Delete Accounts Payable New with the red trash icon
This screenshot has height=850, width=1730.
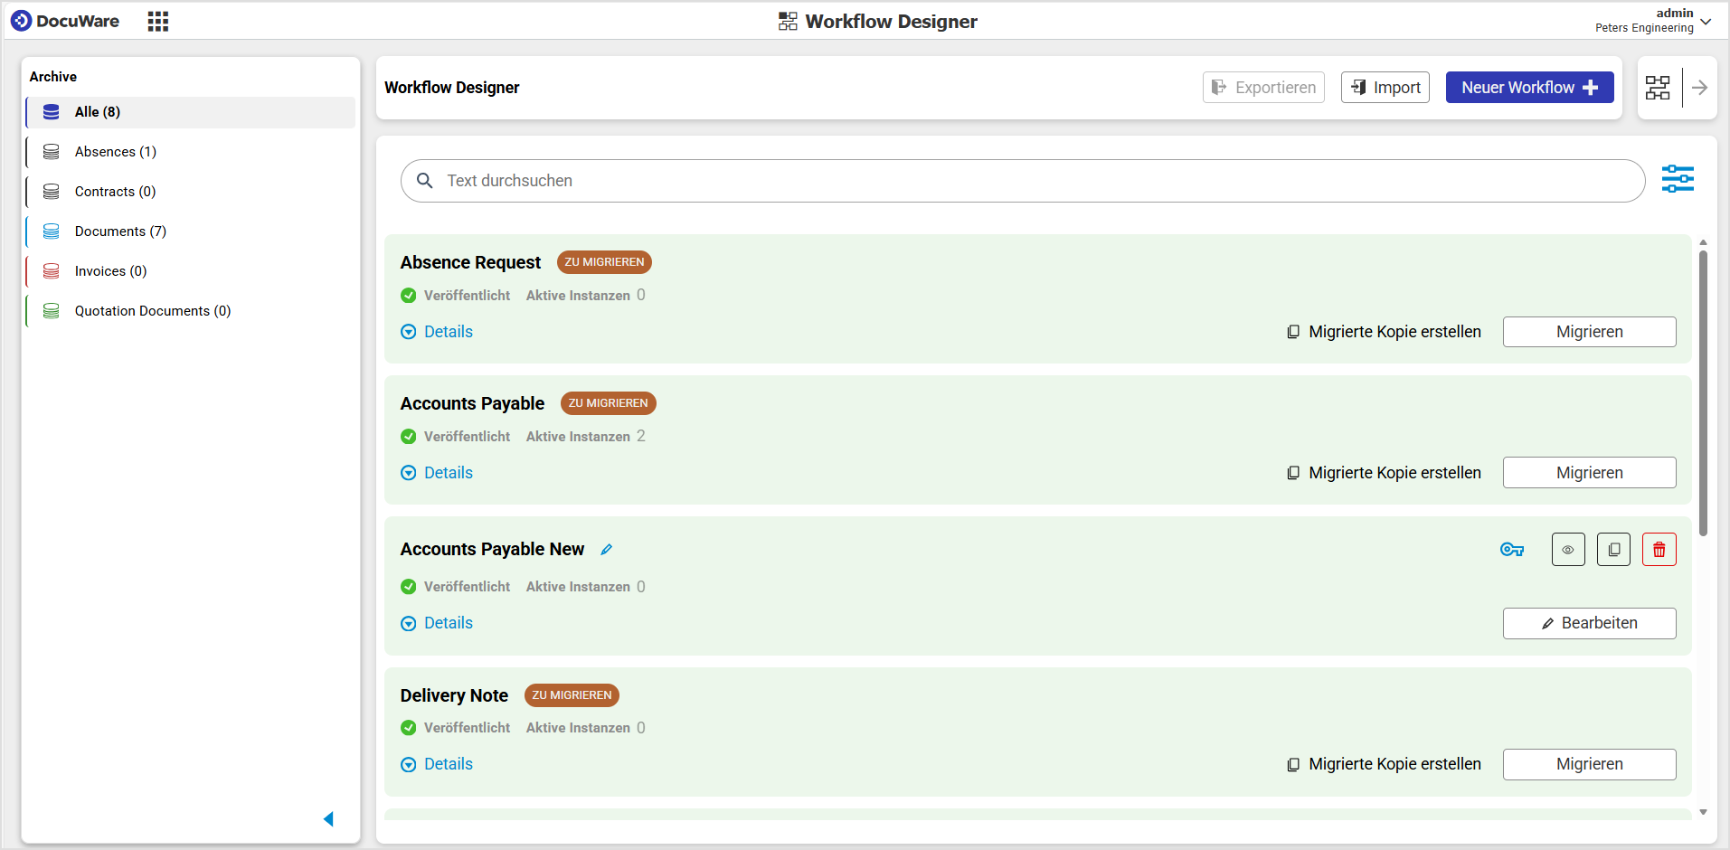(1659, 549)
